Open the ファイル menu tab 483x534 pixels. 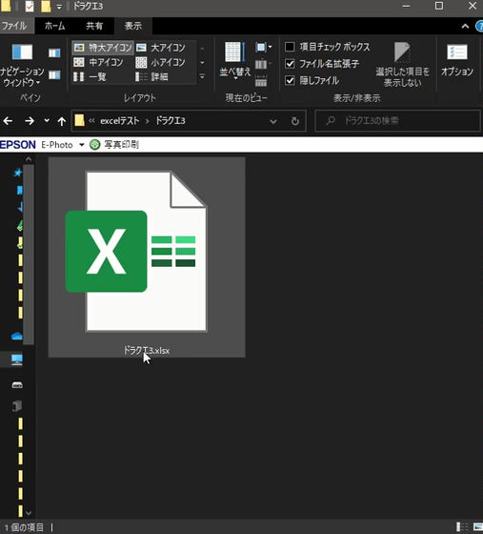(x=15, y=26)
